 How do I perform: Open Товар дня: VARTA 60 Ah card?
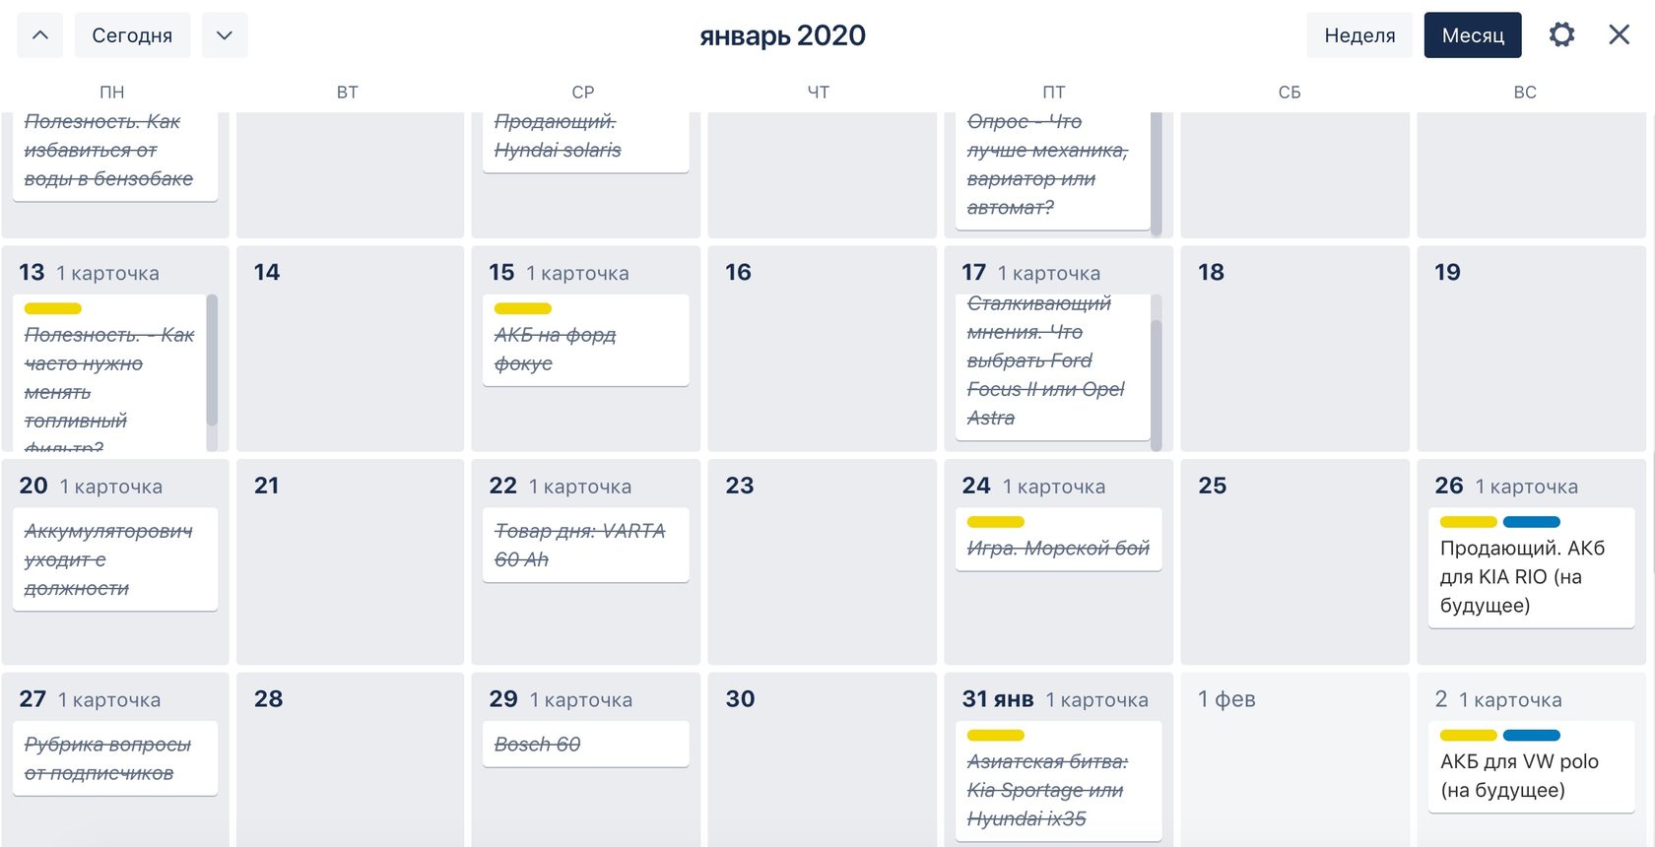585,546
